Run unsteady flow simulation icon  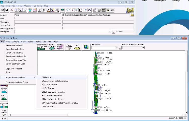(44, 10)
